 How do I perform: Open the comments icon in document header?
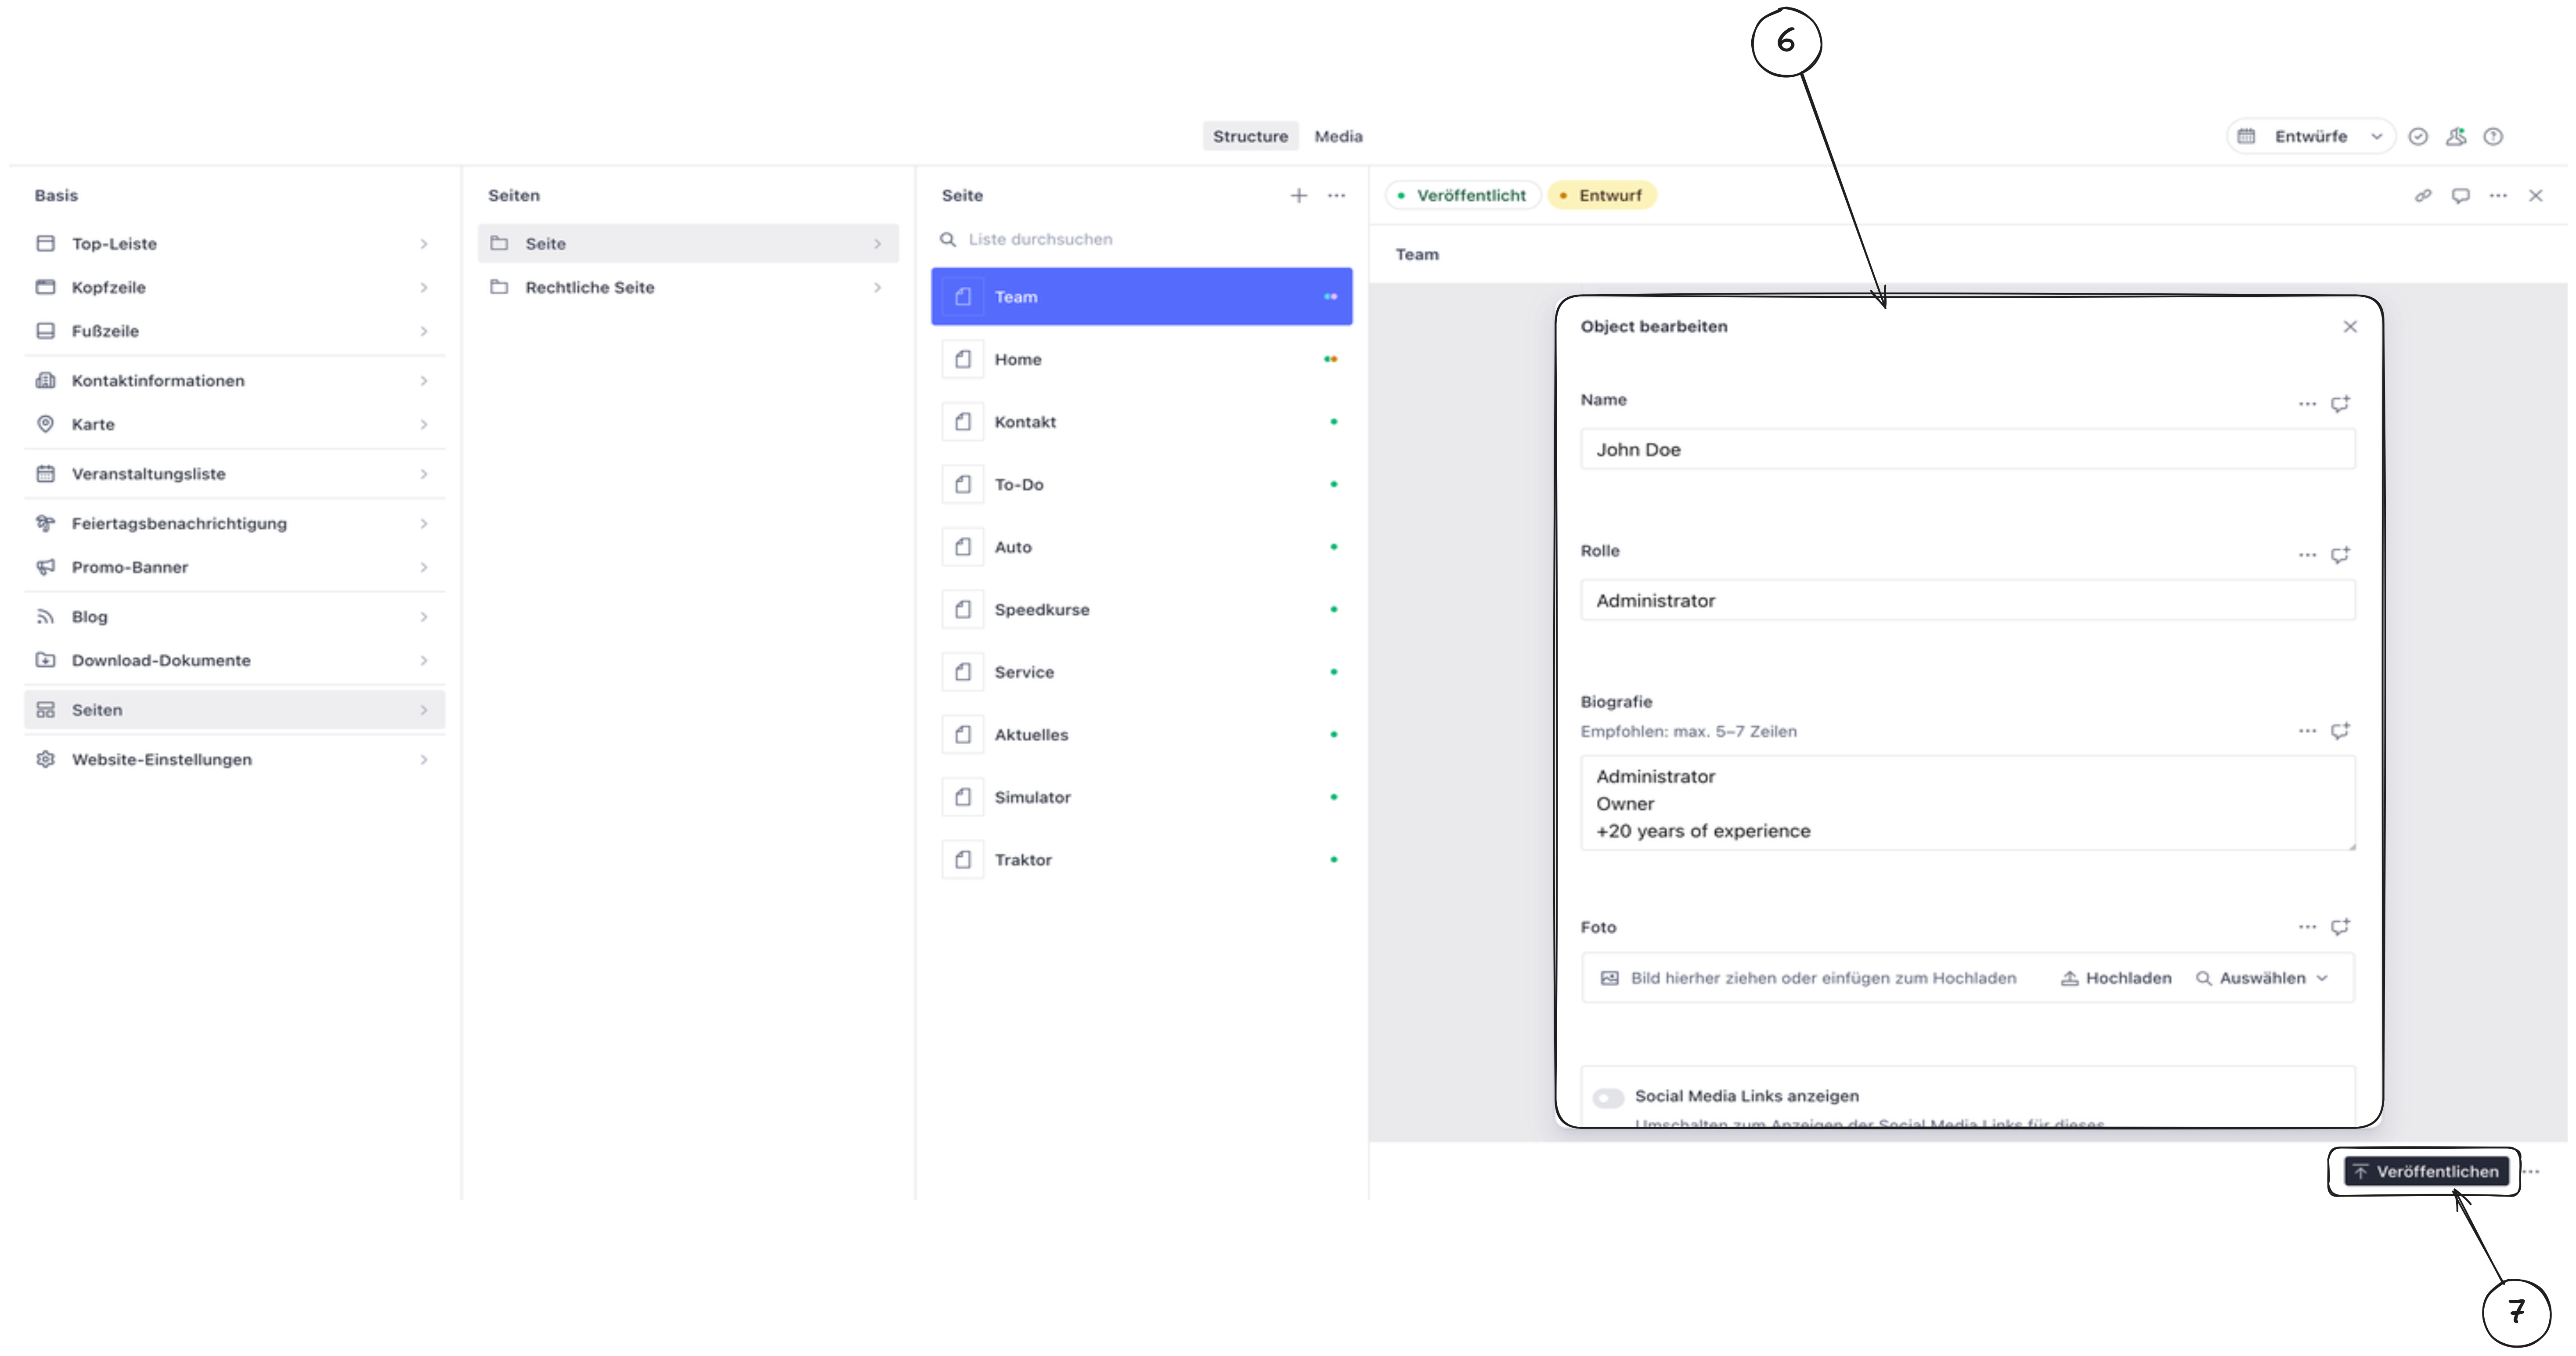click(x=2460, y=196)
